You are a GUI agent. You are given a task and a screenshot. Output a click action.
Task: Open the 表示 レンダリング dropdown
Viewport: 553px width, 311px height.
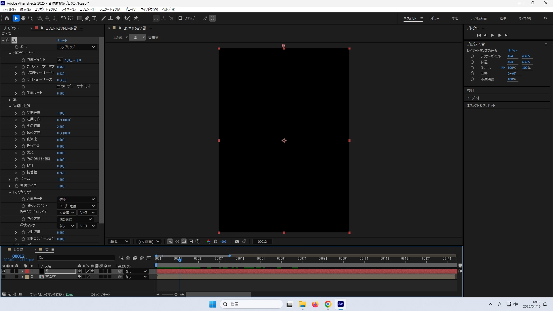click(x=77, y=47)
